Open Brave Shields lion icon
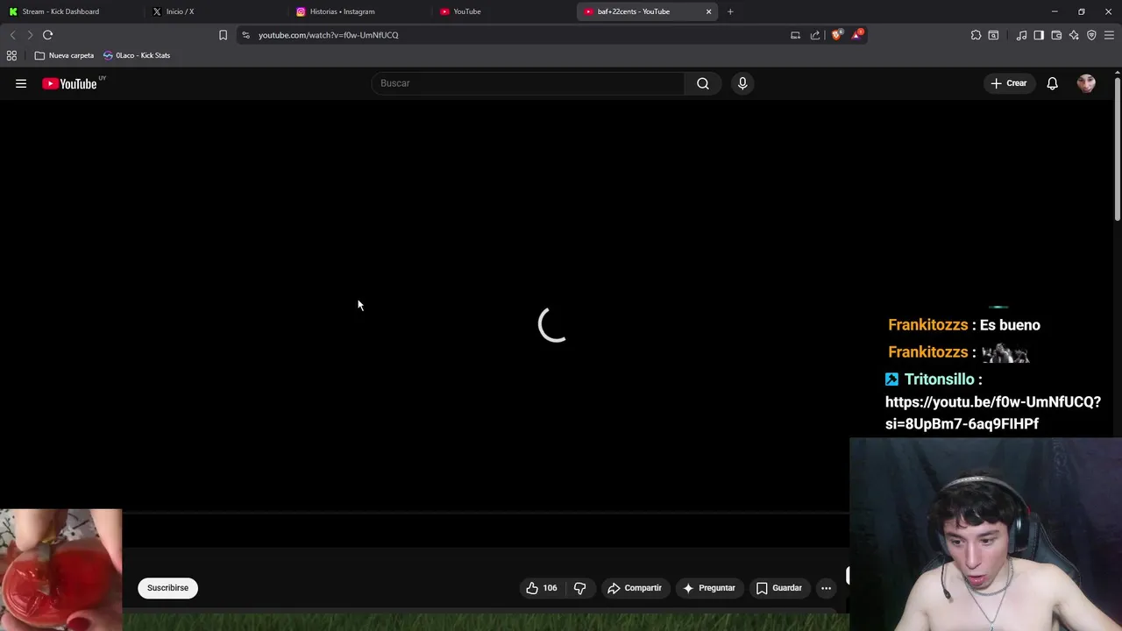1122x631 pixels. click(837, 35)
